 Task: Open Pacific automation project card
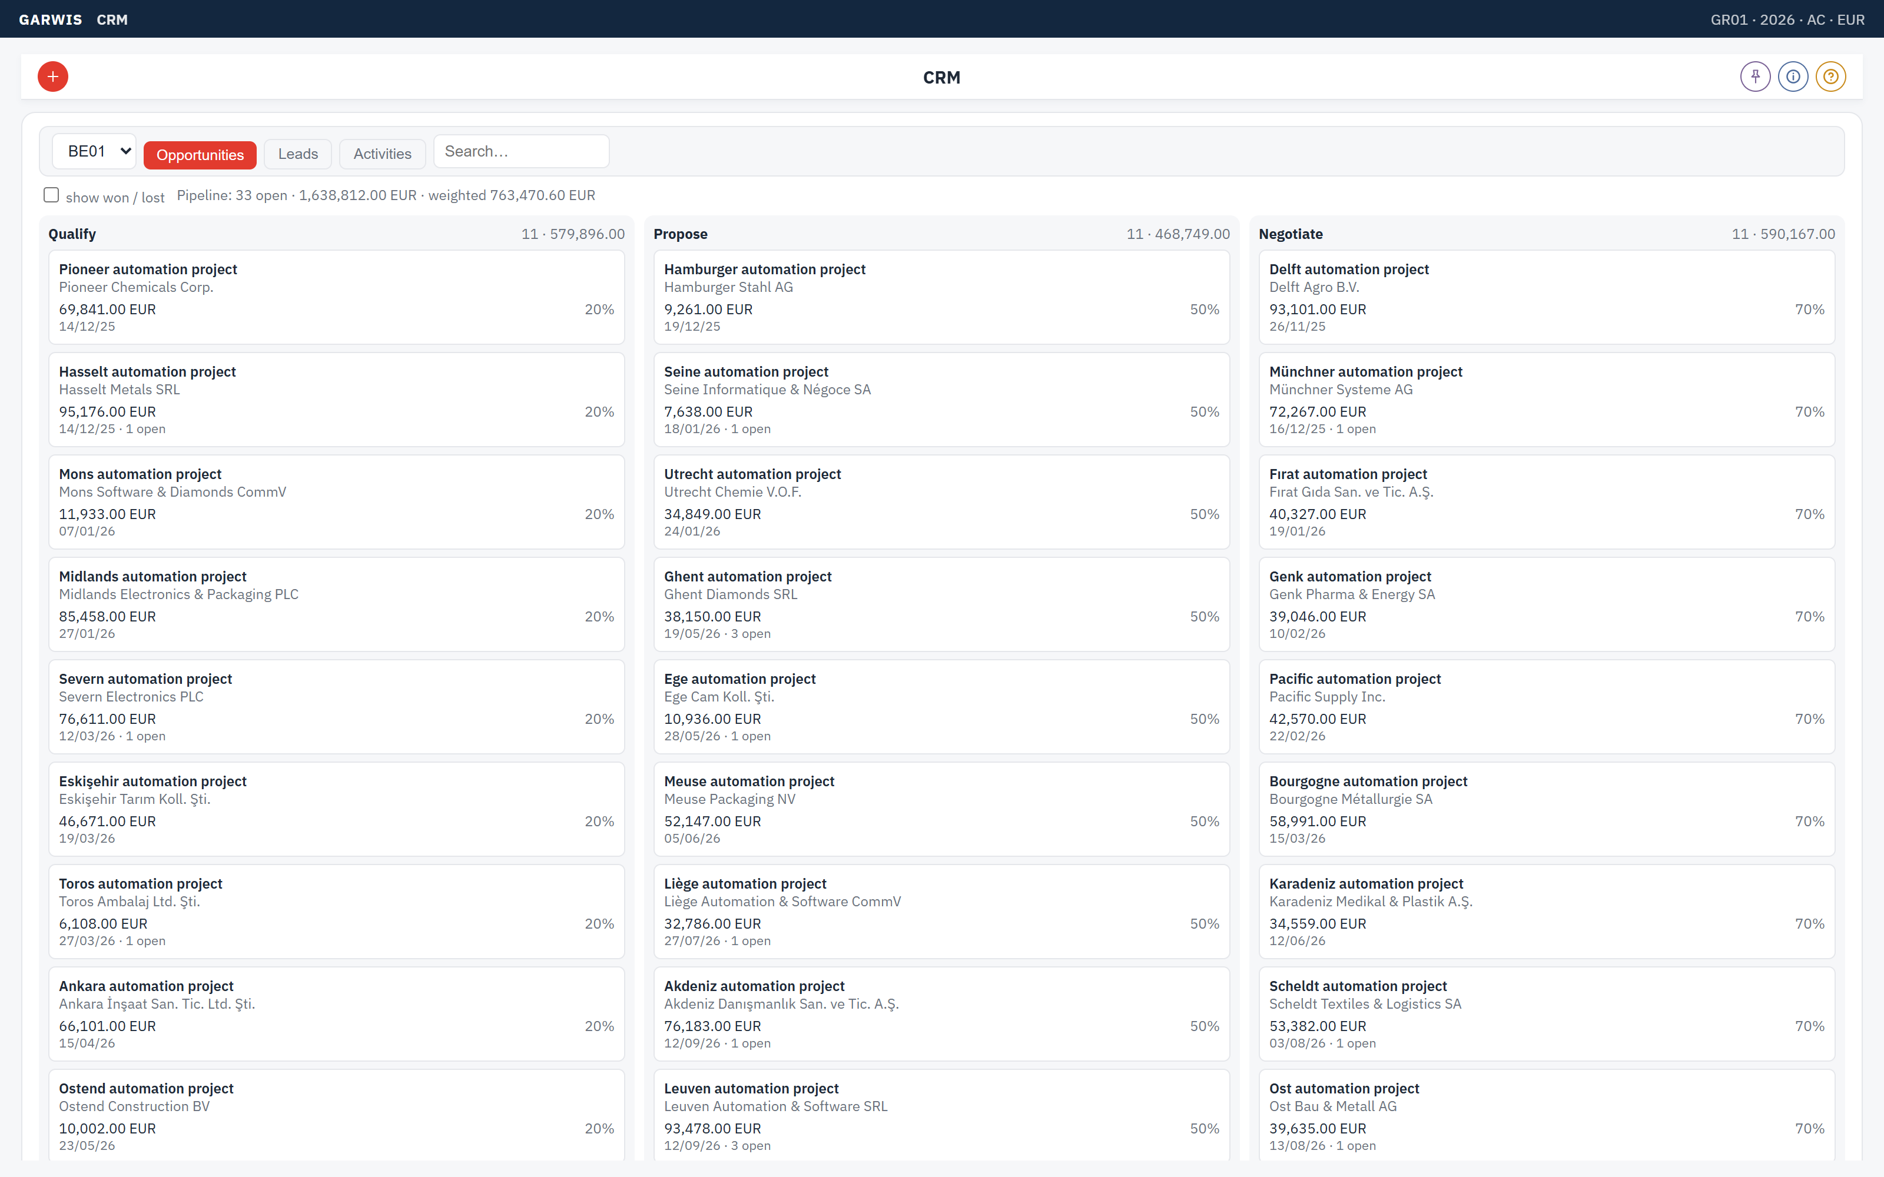(1546, 706)
